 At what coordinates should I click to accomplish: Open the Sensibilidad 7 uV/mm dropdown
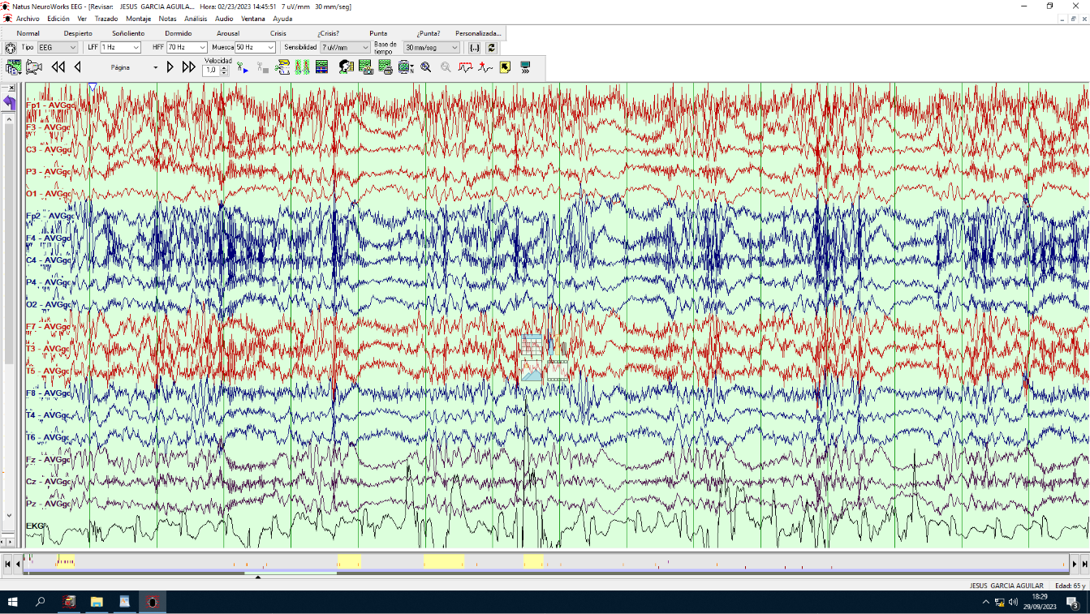pos(345,48)
